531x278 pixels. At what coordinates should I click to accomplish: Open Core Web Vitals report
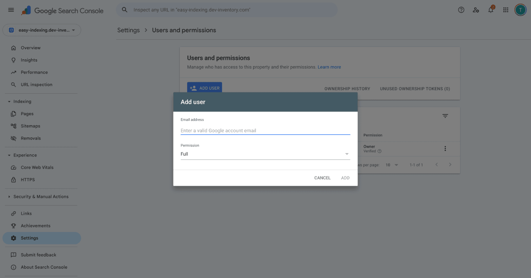click(x=37, y=168)
